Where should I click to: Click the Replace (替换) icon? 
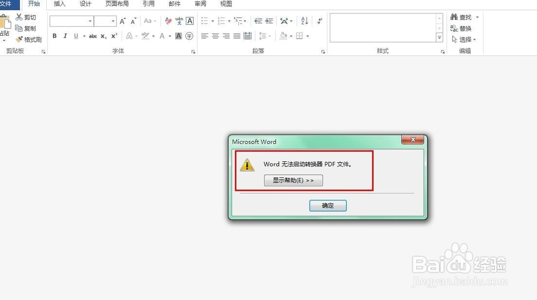[454, 28]
